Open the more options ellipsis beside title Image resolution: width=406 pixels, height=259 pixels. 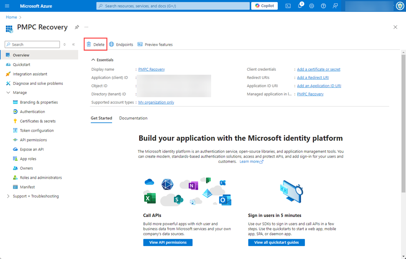click(87, 27)
